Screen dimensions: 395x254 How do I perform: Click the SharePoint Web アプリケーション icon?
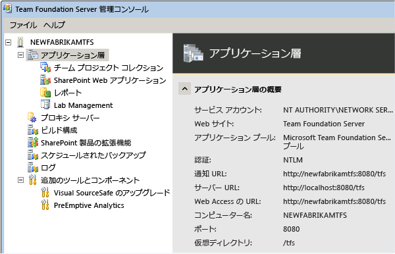45,80
